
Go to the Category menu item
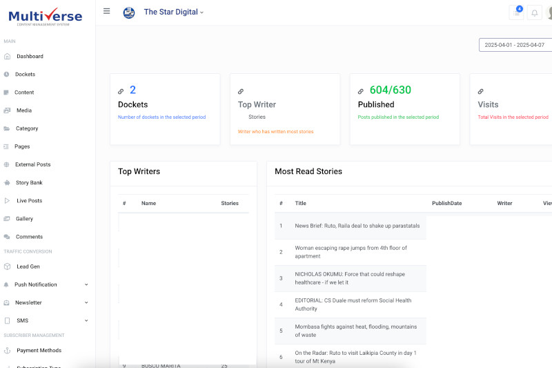(27, 128)
